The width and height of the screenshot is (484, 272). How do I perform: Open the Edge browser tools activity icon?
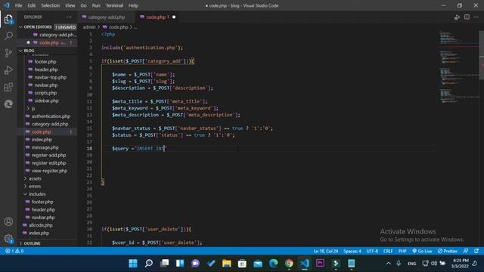8,104
